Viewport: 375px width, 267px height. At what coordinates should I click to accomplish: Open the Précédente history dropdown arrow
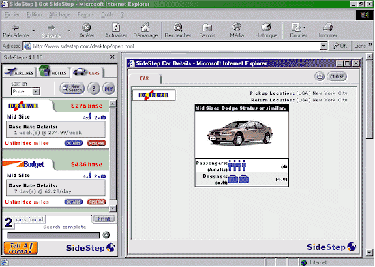[x=33, y=31]
